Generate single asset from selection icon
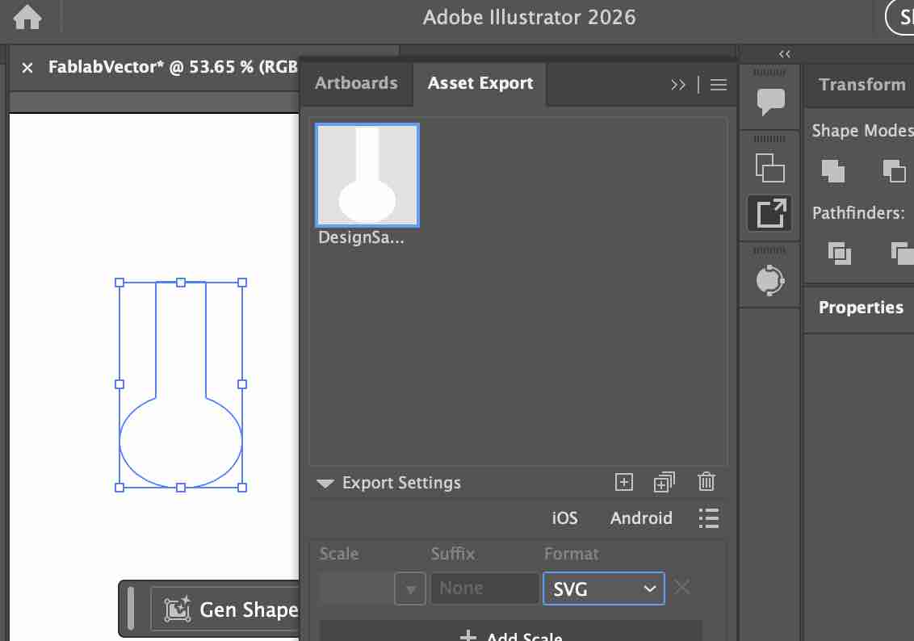Viewport: 914px width, 641px height. click(x=624, y=482)
